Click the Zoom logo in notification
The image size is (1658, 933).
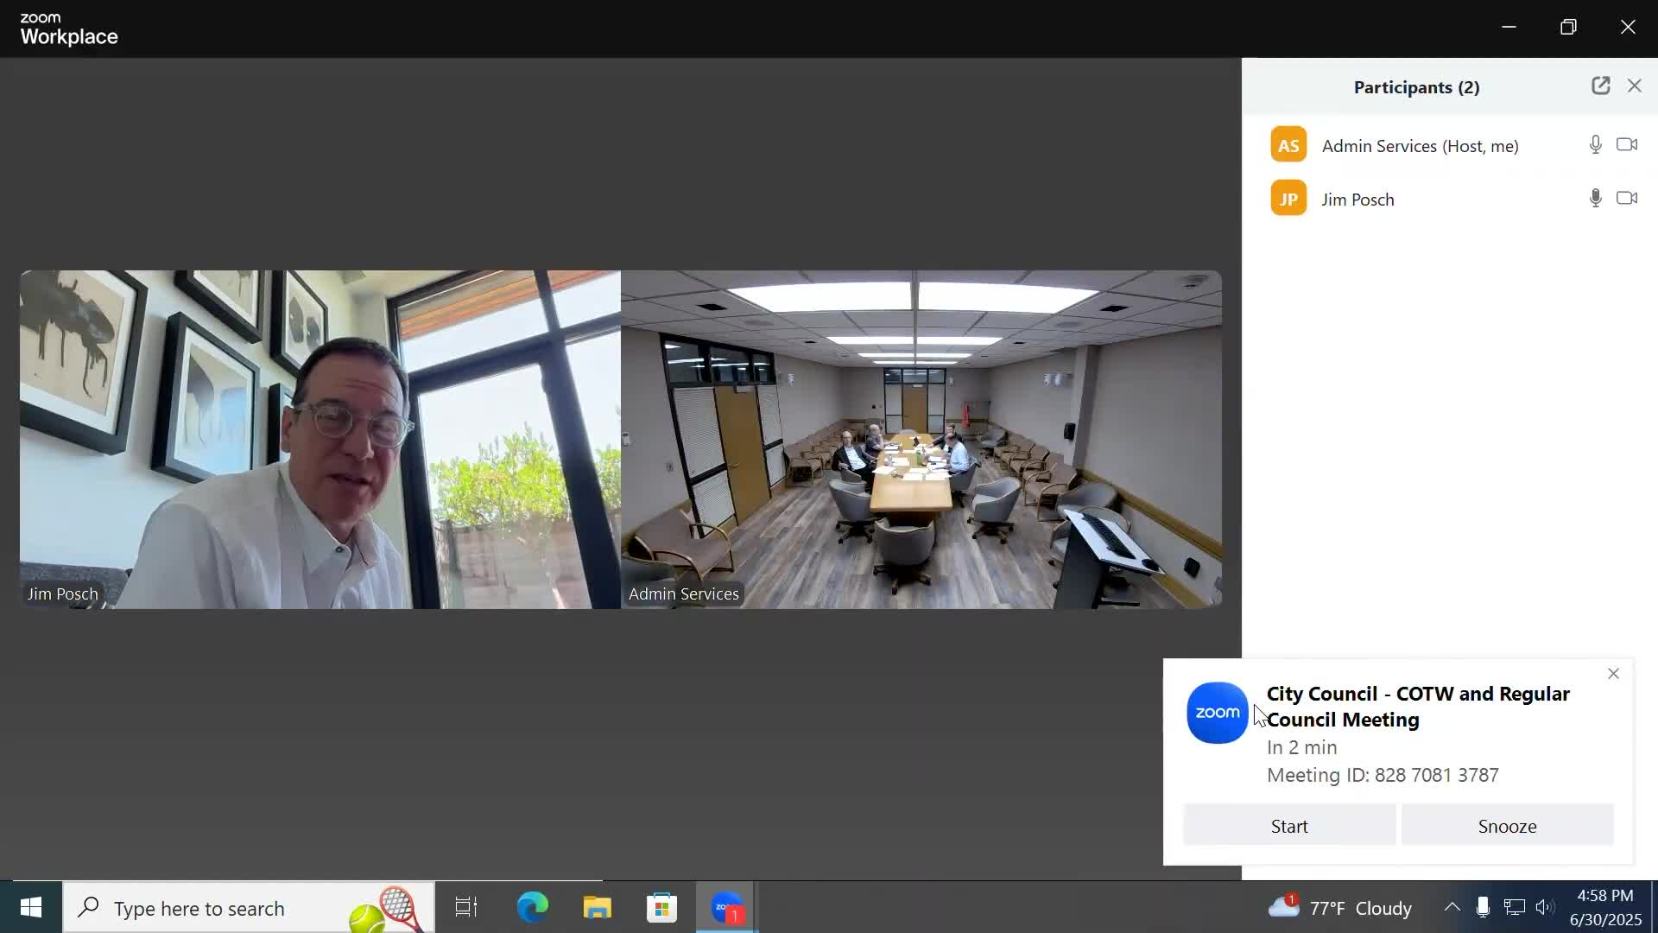[x=1218, y=713]
